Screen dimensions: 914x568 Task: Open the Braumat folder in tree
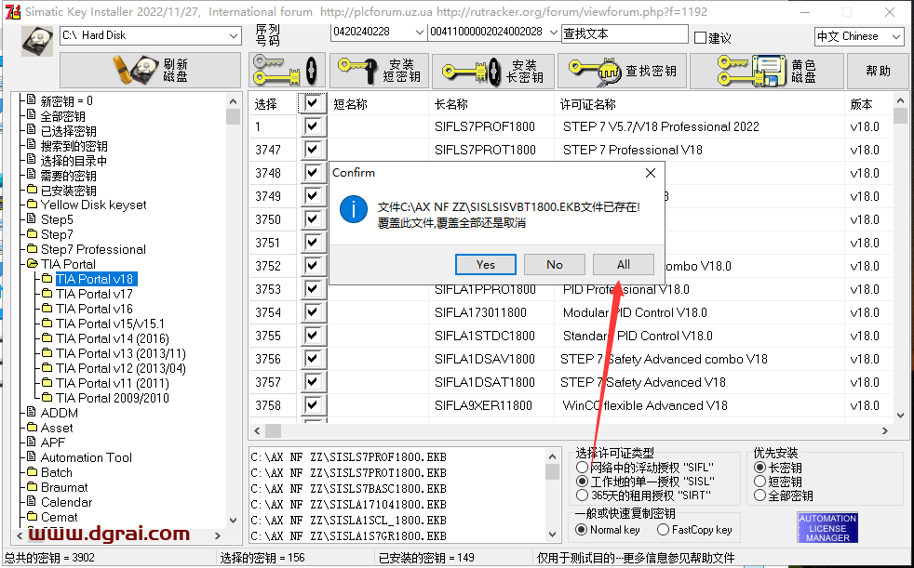click(x=64, y=487)
